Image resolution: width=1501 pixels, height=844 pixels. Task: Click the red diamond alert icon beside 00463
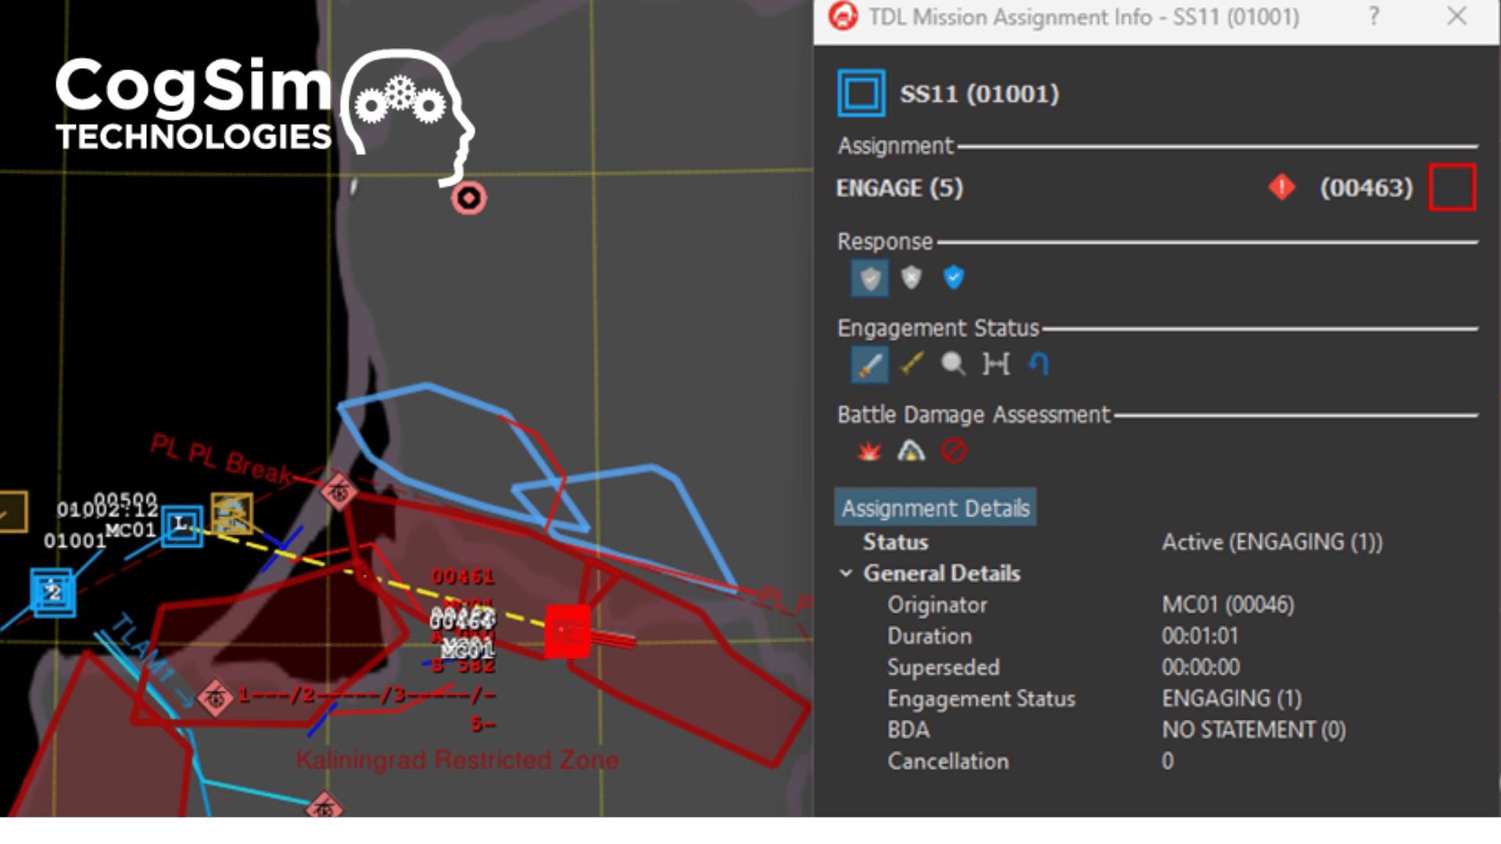point(1282,188)
